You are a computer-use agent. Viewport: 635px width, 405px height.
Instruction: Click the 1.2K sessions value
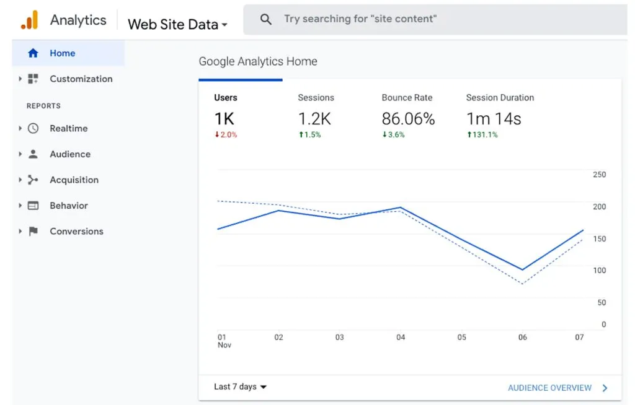click(x=314, y=119)
